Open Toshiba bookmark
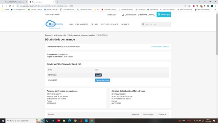 coord(5,10)
